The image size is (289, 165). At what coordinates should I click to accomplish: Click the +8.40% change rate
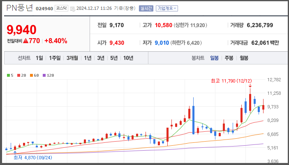click(x=56, y=41)
